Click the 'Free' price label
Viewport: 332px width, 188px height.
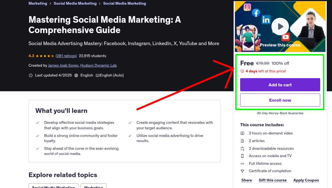pos(247,63)
